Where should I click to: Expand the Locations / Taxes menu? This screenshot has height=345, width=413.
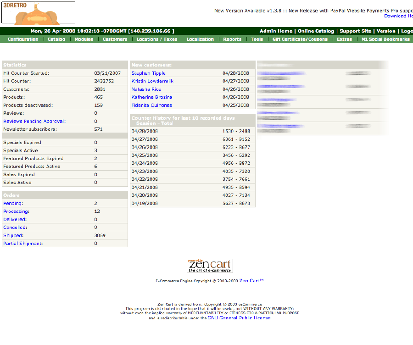pyautogui.click(x=157, y=39)
